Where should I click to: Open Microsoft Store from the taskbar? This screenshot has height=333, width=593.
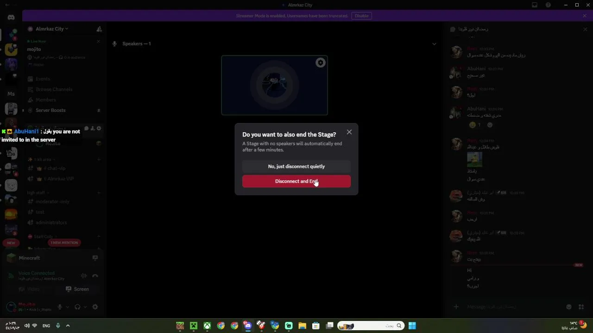coord(316,326)
